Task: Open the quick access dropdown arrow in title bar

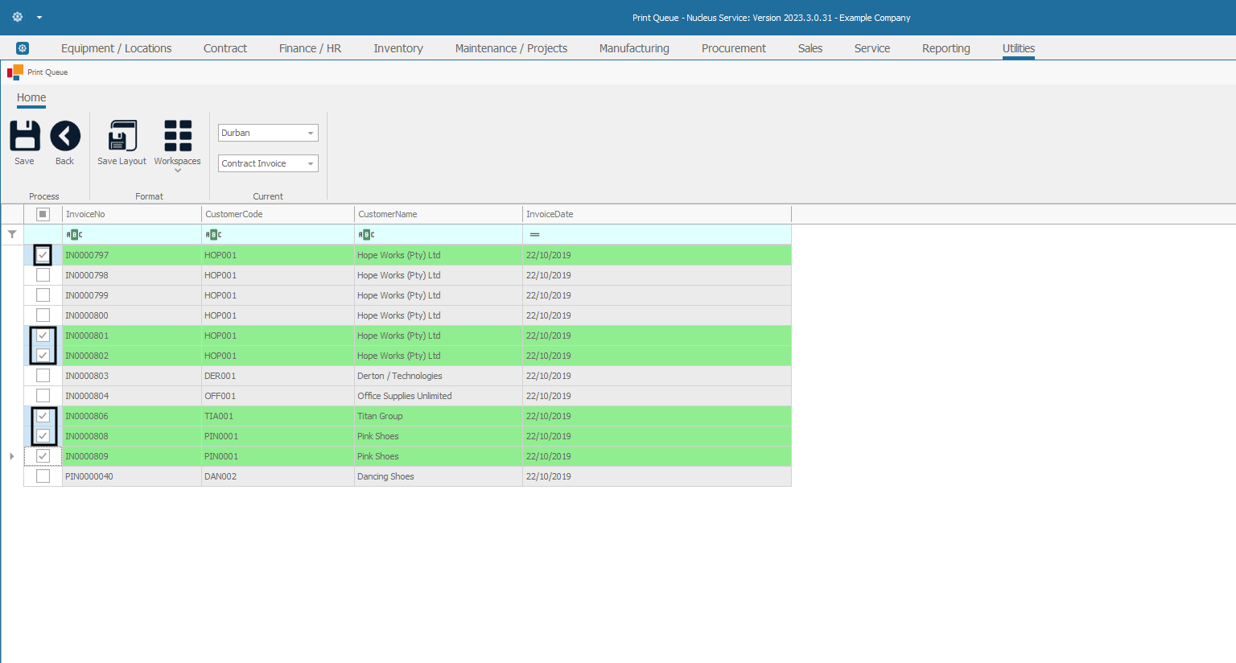Action: click(39, 17)
